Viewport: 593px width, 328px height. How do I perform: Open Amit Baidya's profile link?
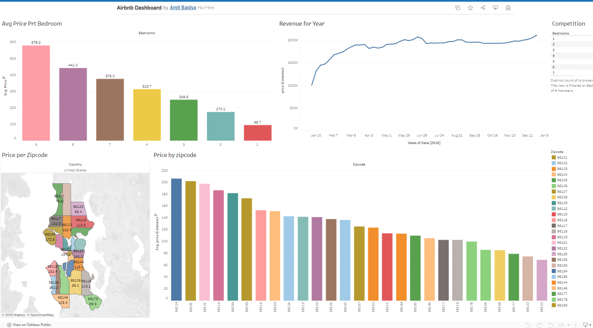tap(183, 8)
